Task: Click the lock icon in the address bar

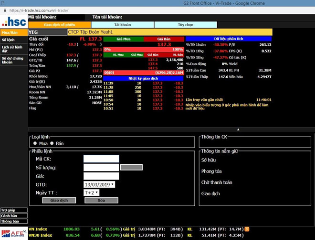Action: coord(5,10)
